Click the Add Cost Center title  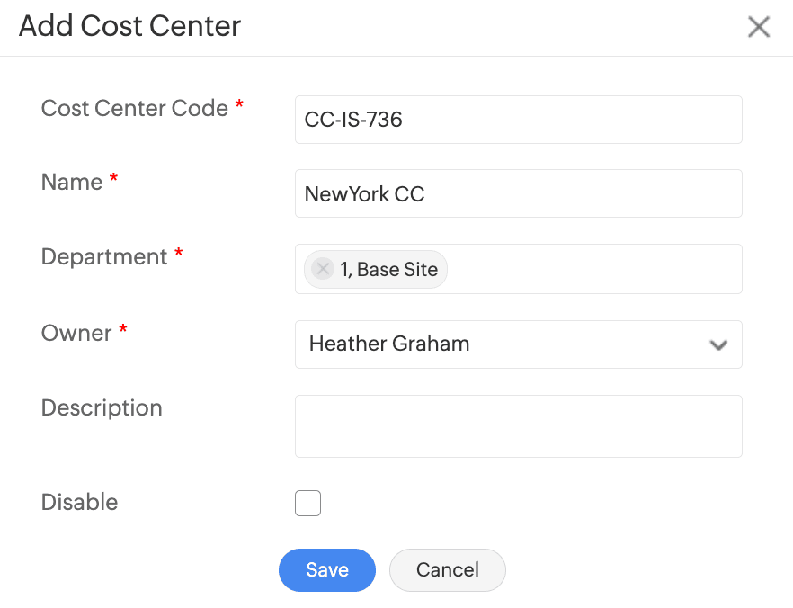coord(130,26)
